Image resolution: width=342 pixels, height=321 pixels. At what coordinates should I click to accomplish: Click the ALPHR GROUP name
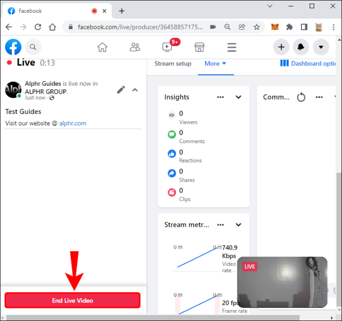46,92
